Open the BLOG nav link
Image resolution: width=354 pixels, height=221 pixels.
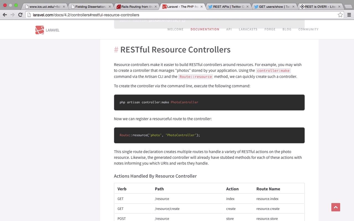(287, 29)
